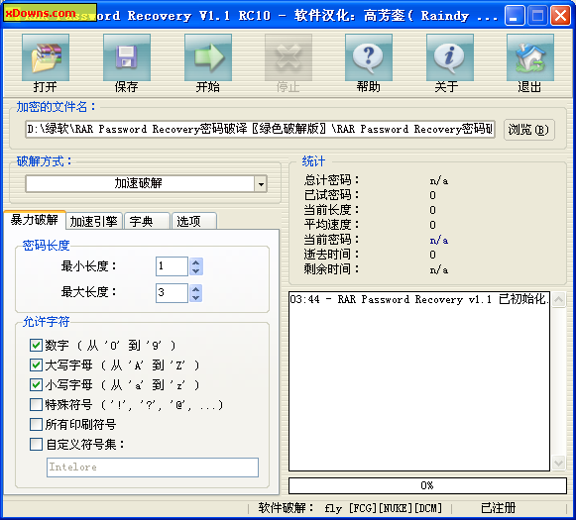Click status bar 'fly [FCG][NUKE][DCM]' text

pos(383,508)
